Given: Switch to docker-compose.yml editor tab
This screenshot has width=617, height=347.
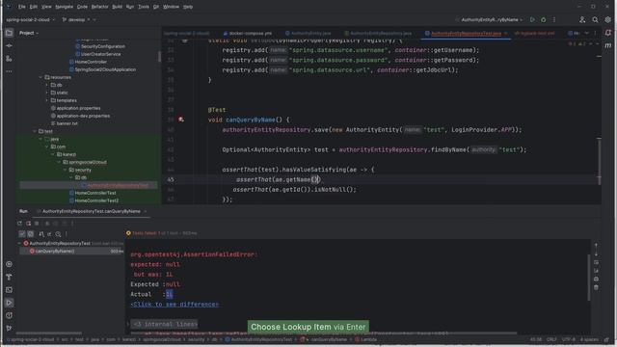Looking at the screenshot, I should click(x=247, y=34).
